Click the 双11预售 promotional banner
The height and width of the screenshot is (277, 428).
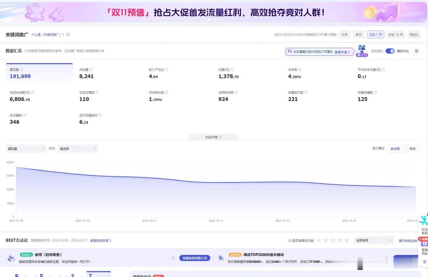click(214, 12)
